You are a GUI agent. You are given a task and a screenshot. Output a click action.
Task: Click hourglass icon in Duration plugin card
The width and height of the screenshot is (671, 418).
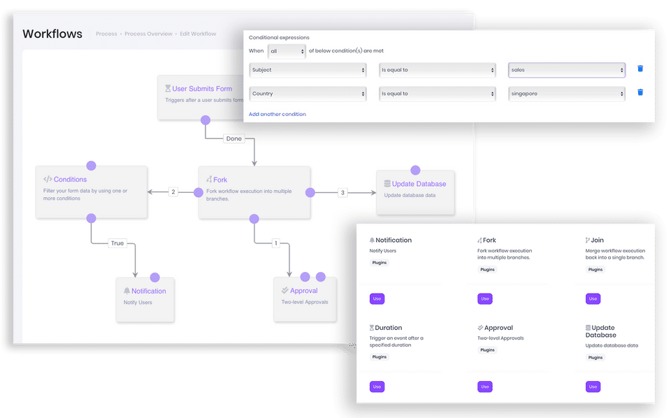(371, 328)
